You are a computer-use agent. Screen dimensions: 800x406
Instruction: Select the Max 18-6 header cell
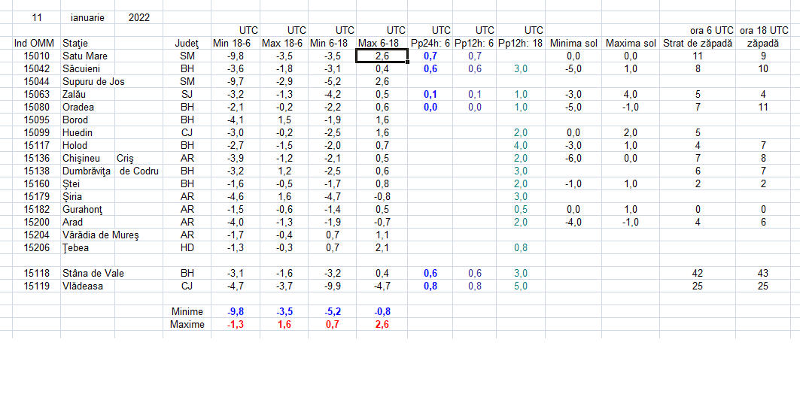tap(283, 44)
